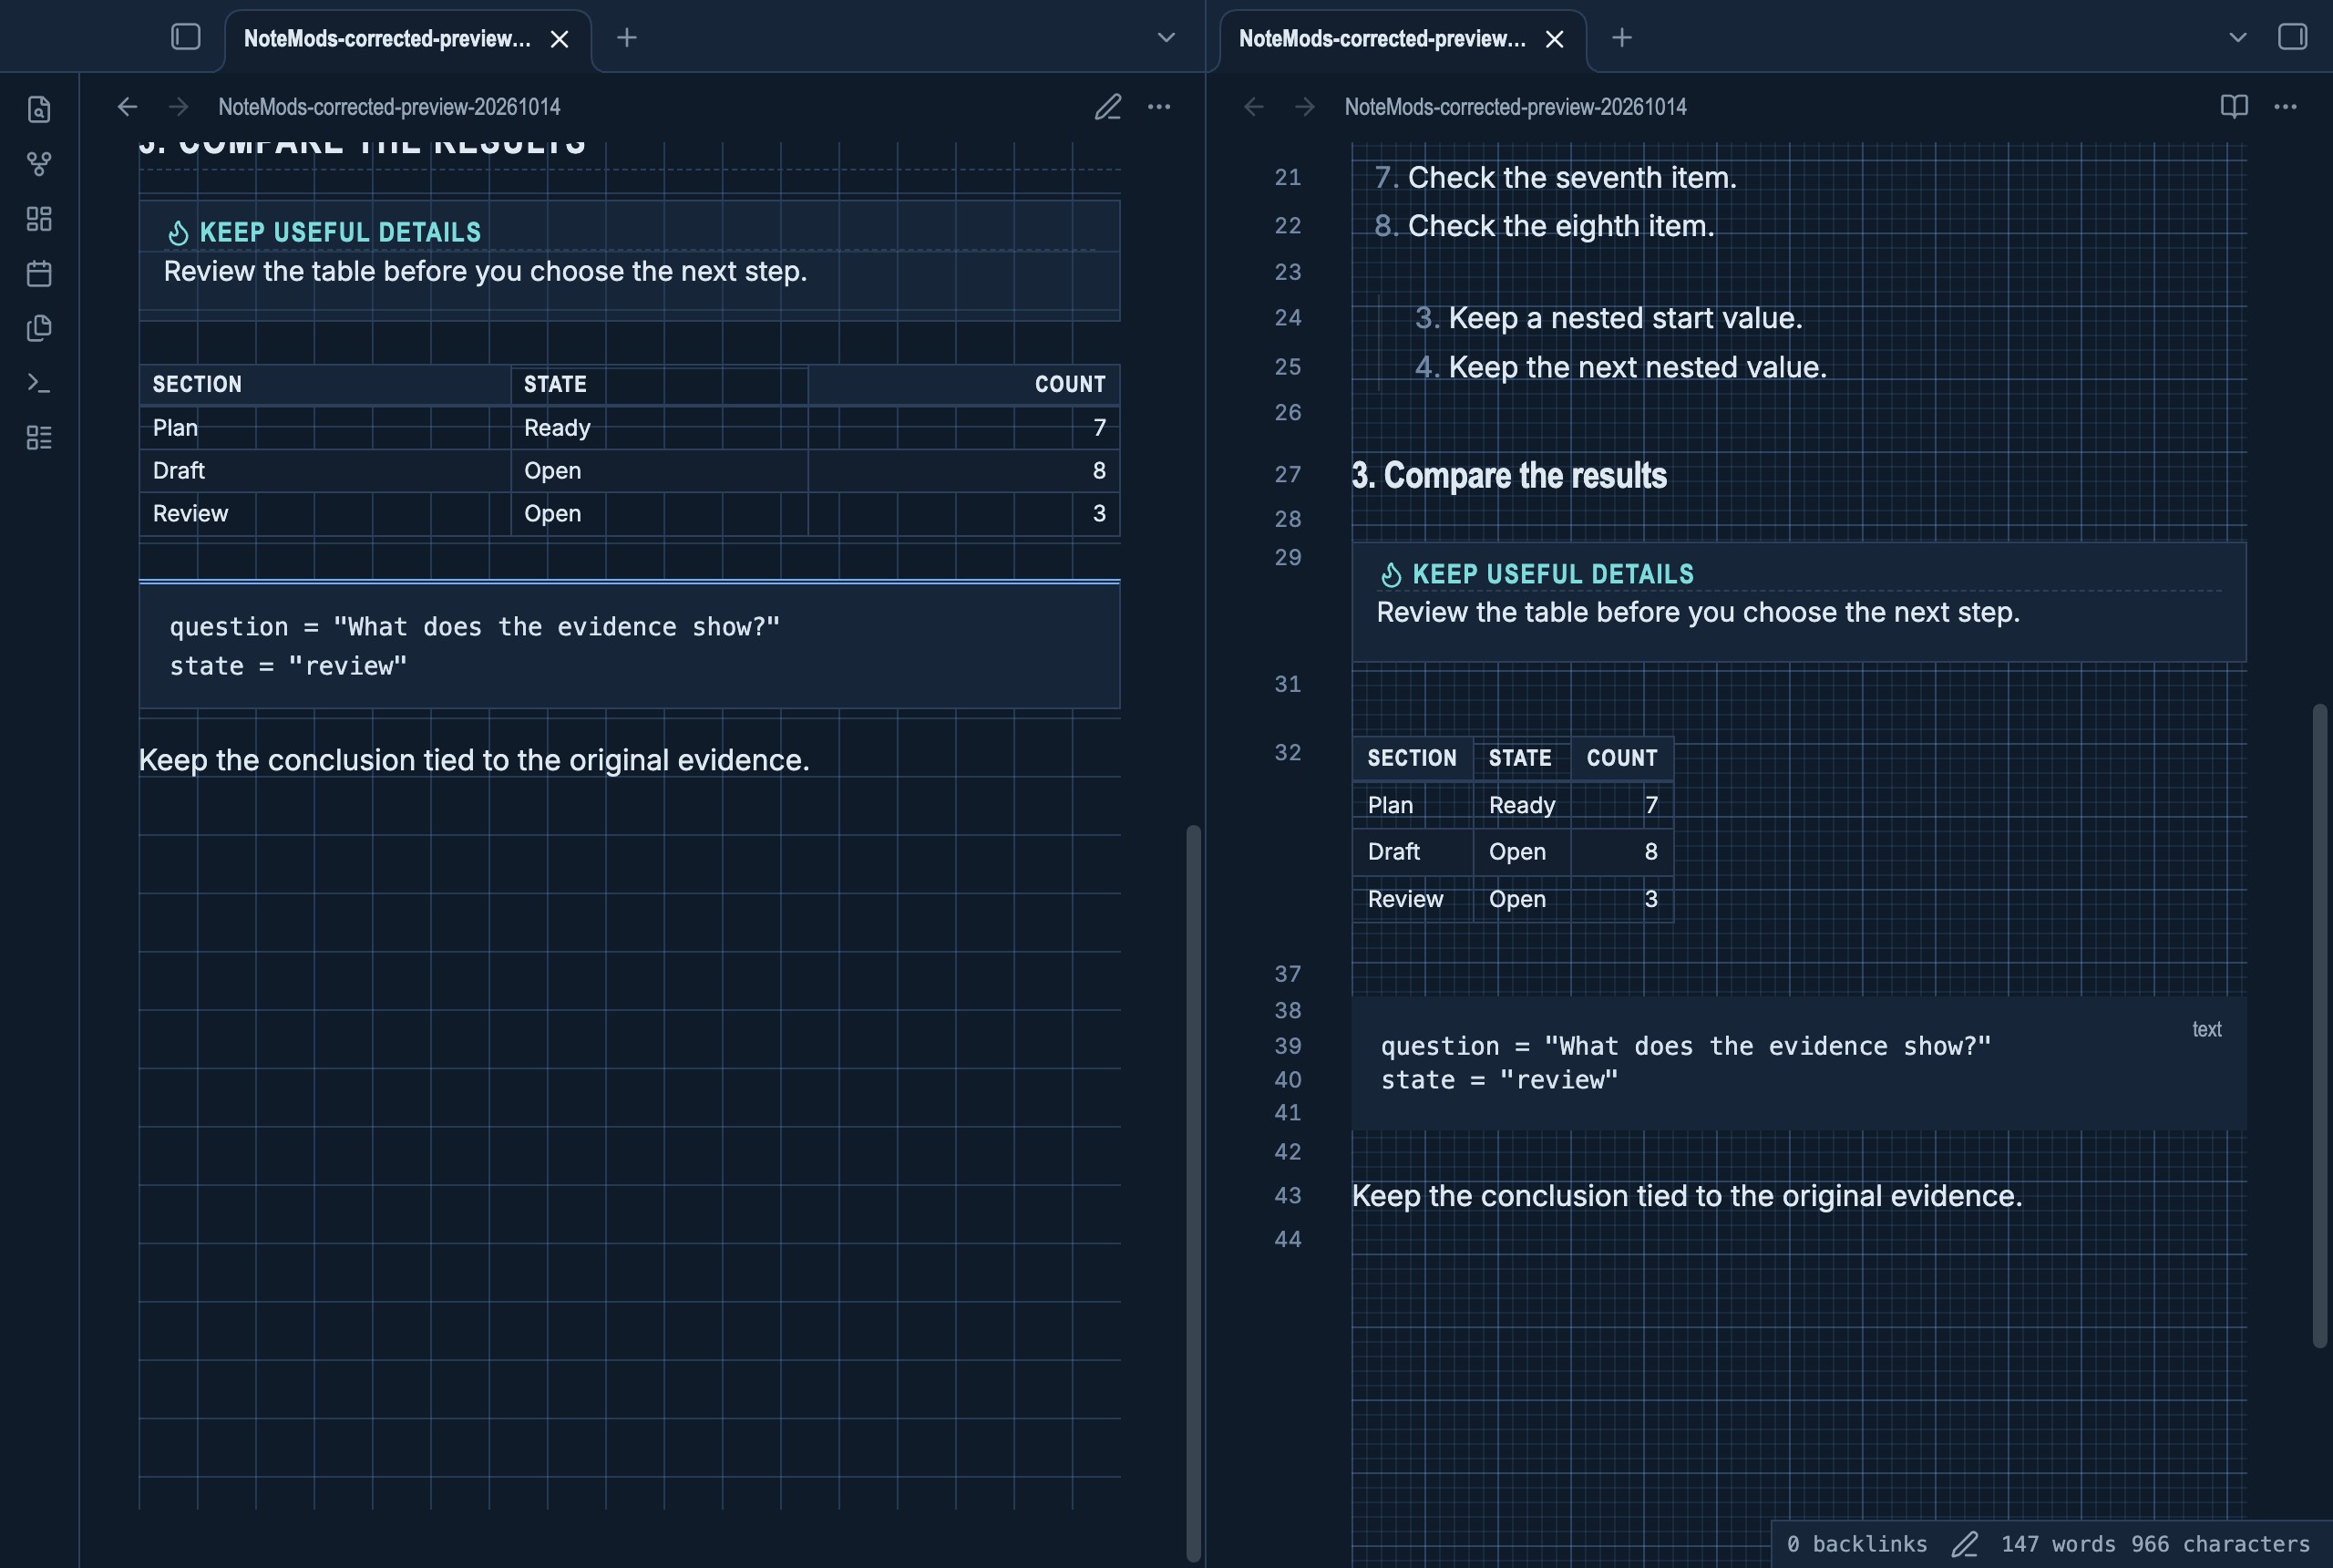The image size is (2333, 1568).
Task: Open more options in the right pane
Action: click(x=2285, y=107)
